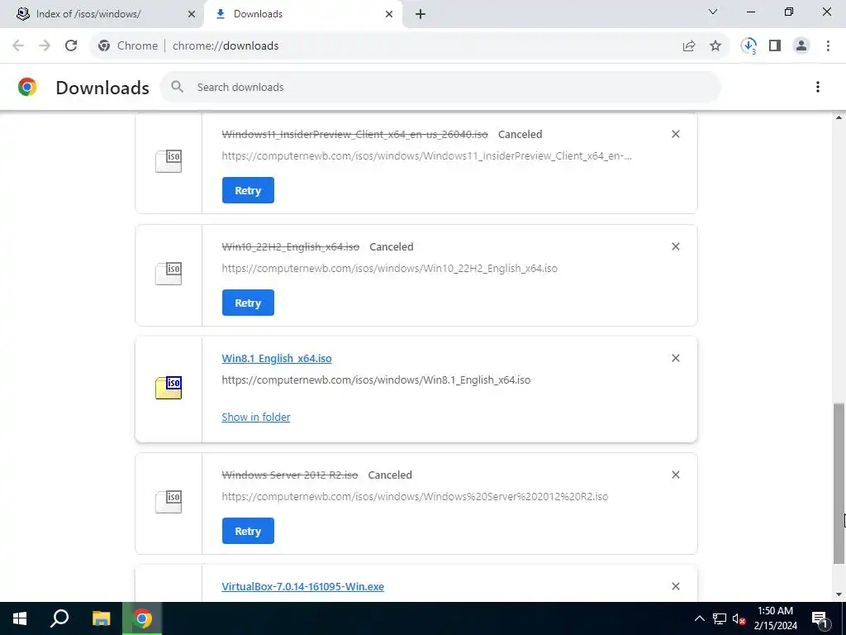
Task: Click the muted volume tray icon
Action: tap(739, 618)
